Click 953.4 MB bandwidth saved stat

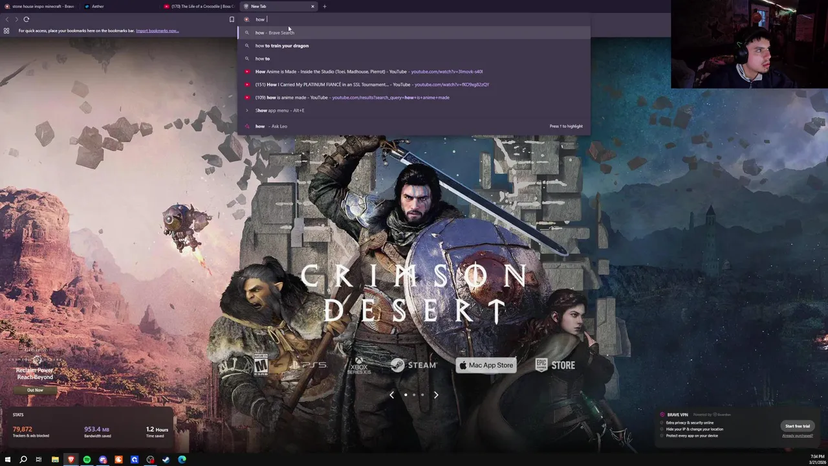[x=97, y=432]
